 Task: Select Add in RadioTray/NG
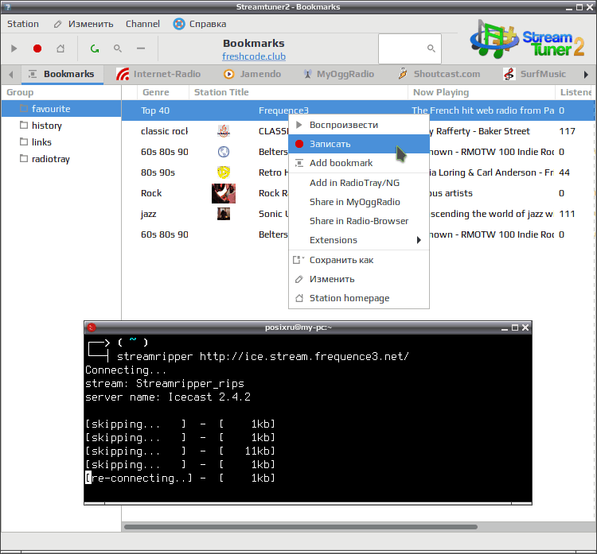359,183
